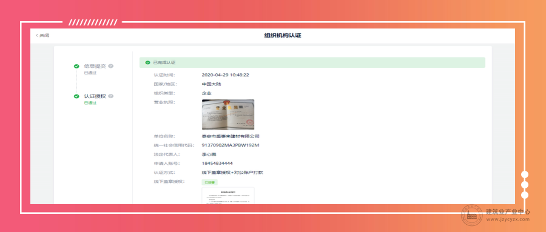Image resolution: width=546 pixels, height=232 pixels.
Task: Click the 认证时间 label
Action: click(164, 75)
